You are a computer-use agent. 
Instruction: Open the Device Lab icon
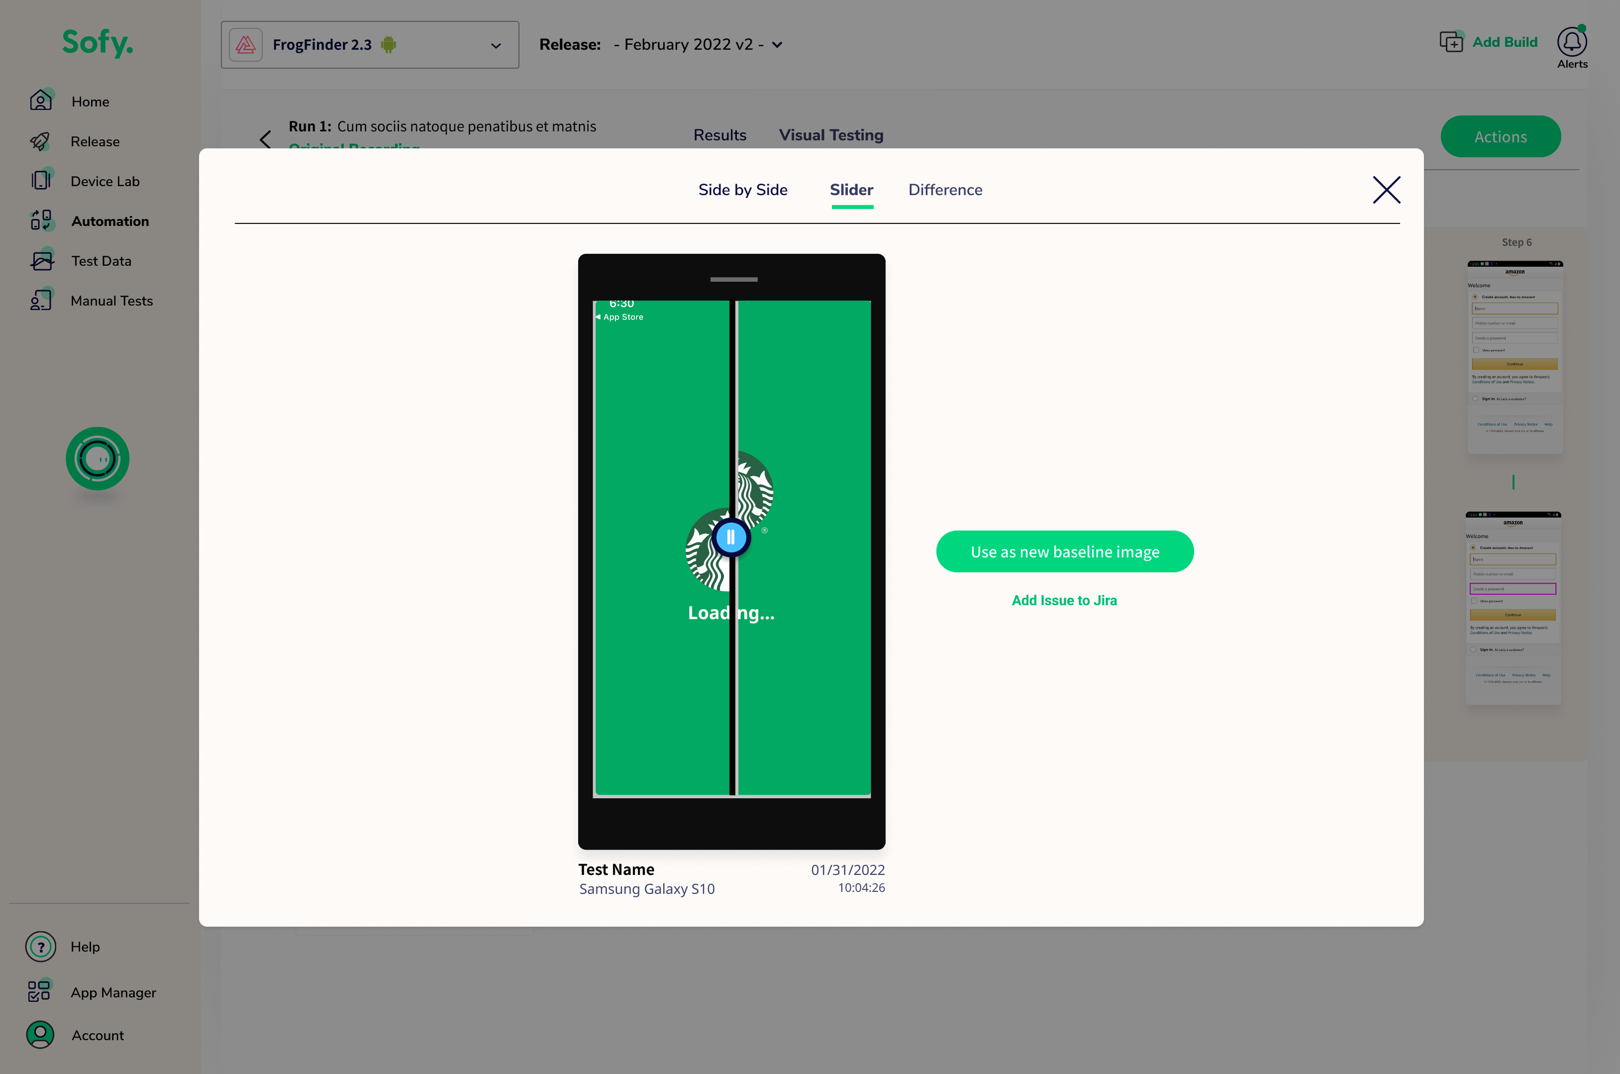pos(41,181)
